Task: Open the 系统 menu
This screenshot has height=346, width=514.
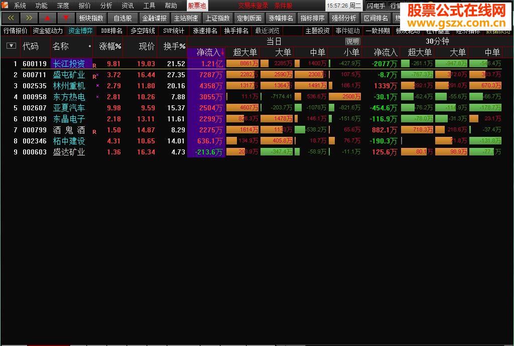Action: click(x=20, y=6)
